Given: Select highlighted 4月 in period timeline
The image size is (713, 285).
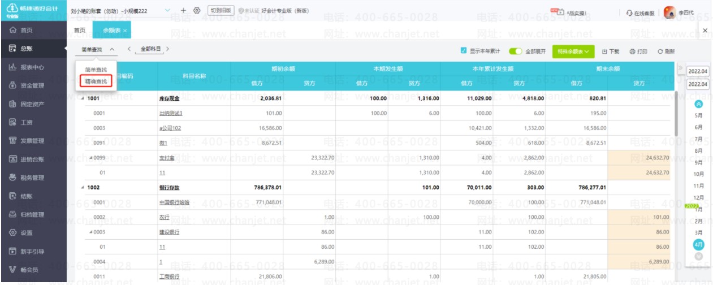Looking at the screenshot, I should pos(698,244).
